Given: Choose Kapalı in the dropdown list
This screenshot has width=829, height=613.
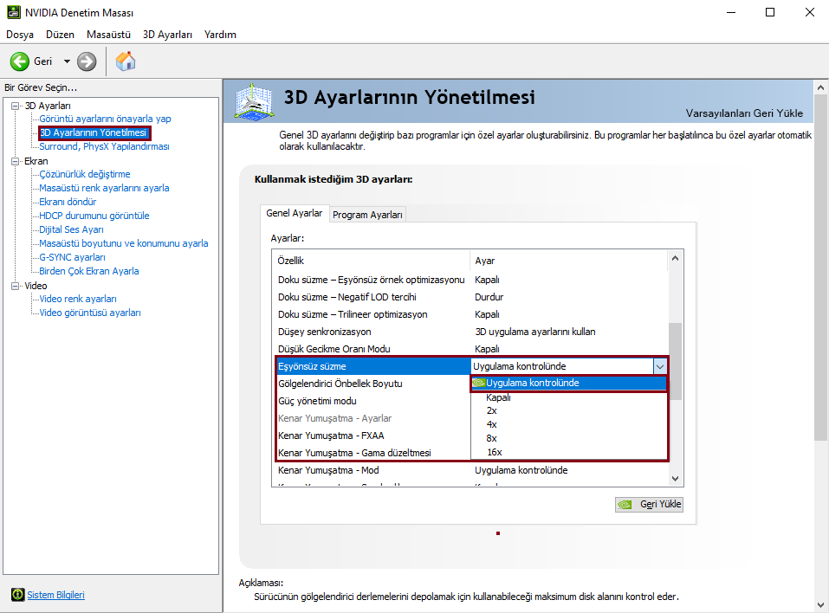Looking at the screenshot, I should pyautogui.click(x=569, y=397).
